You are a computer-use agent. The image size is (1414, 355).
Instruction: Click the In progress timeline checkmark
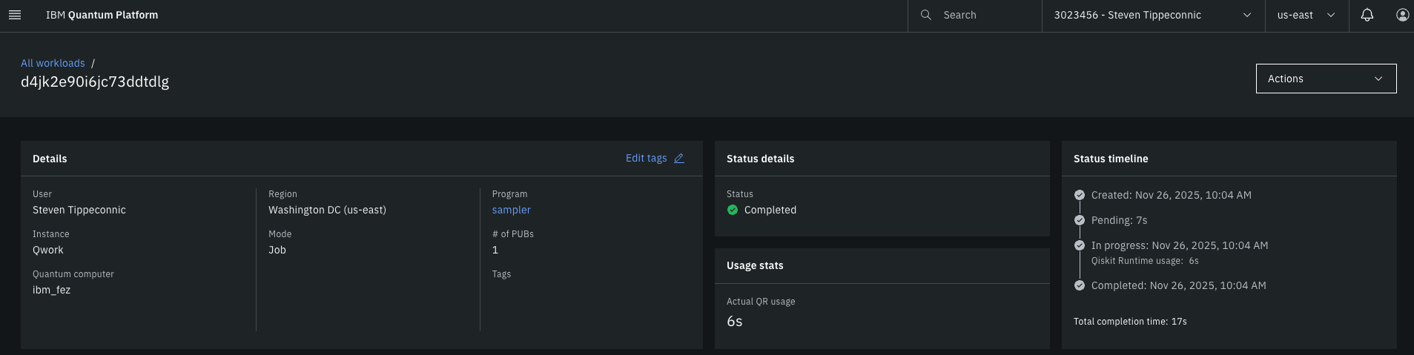(x=1080, y=245)
